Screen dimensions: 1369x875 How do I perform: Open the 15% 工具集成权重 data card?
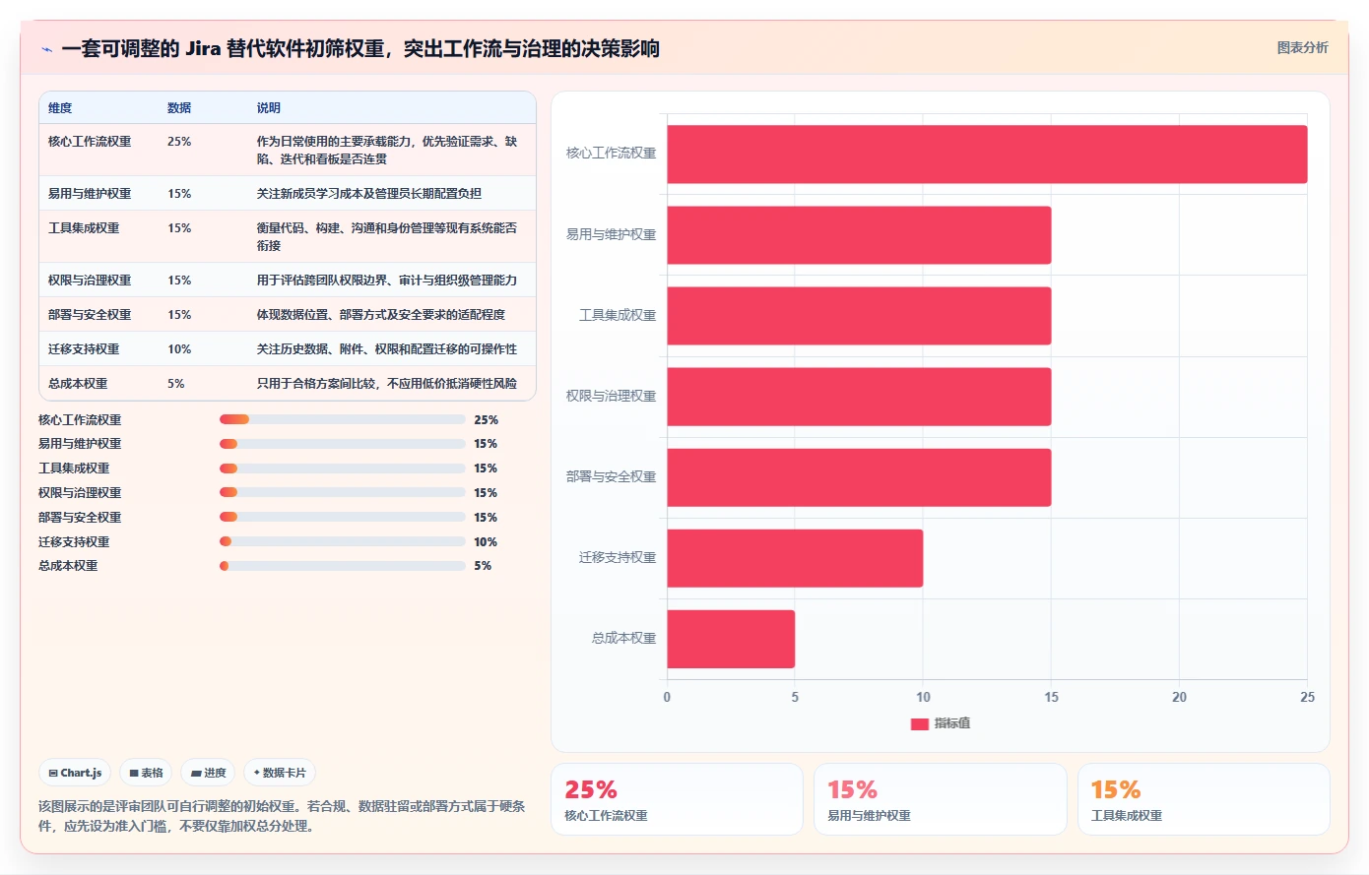click(x=1204, y=799)
